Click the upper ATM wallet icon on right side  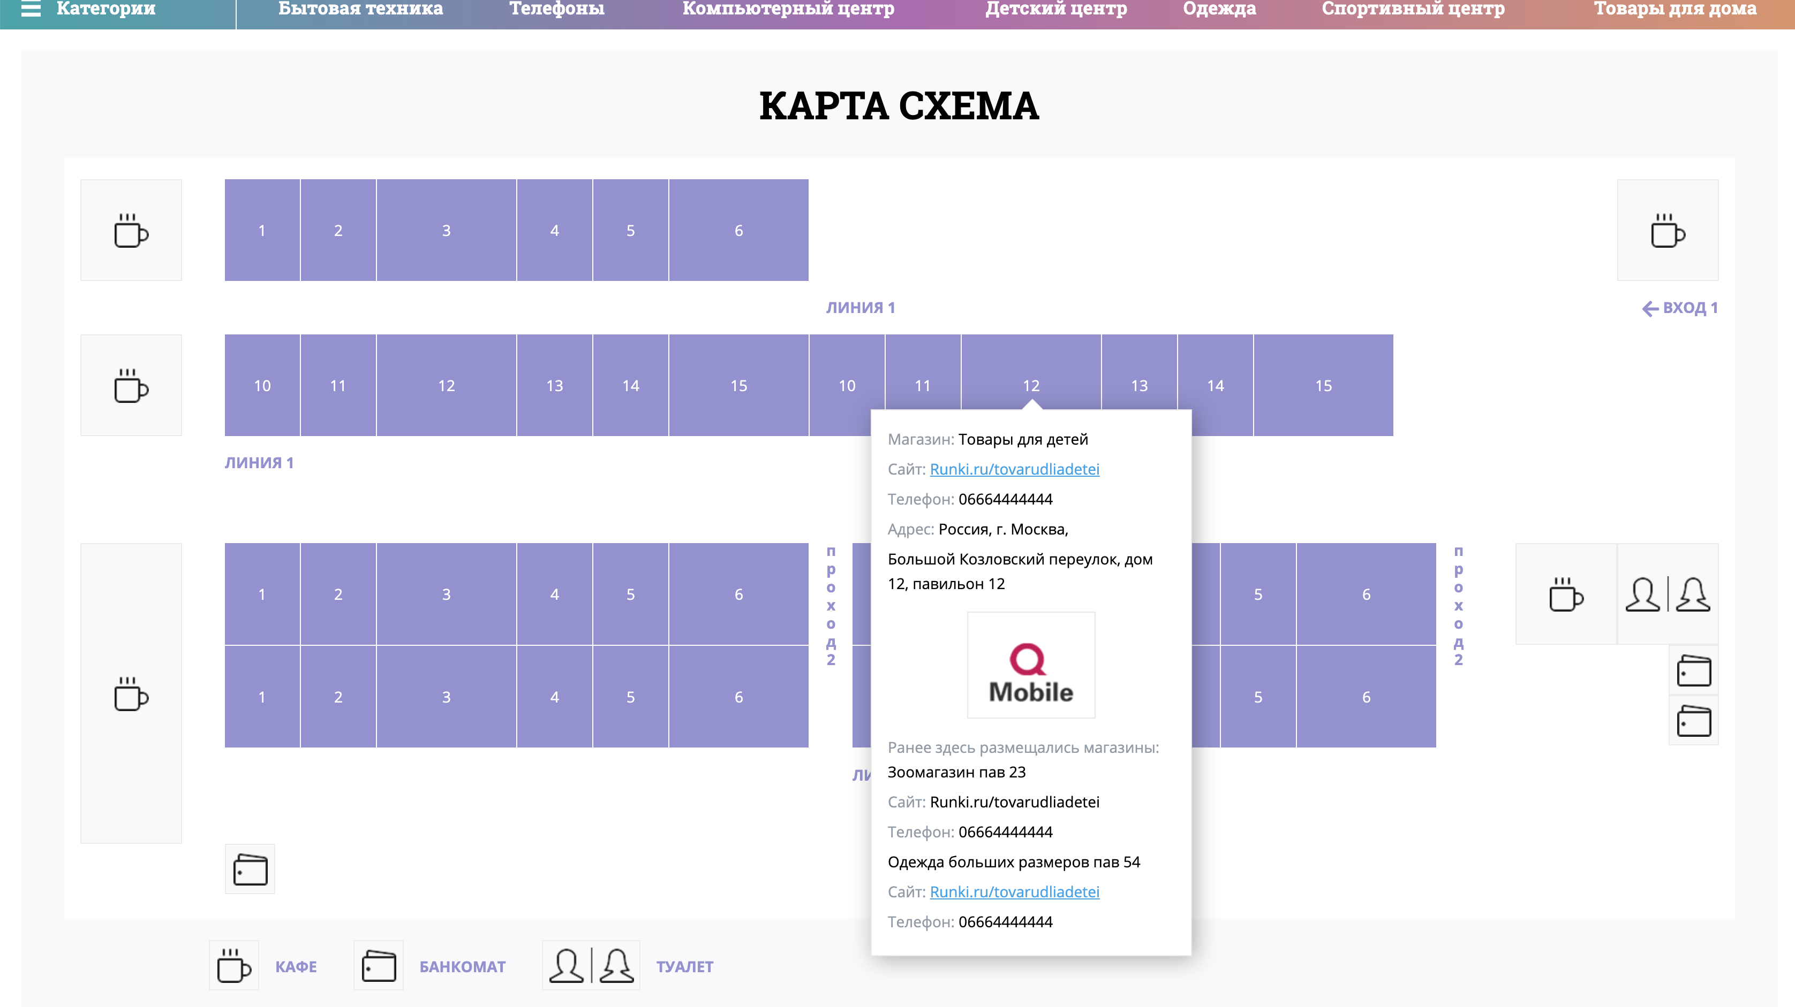tap(1693, 670)
